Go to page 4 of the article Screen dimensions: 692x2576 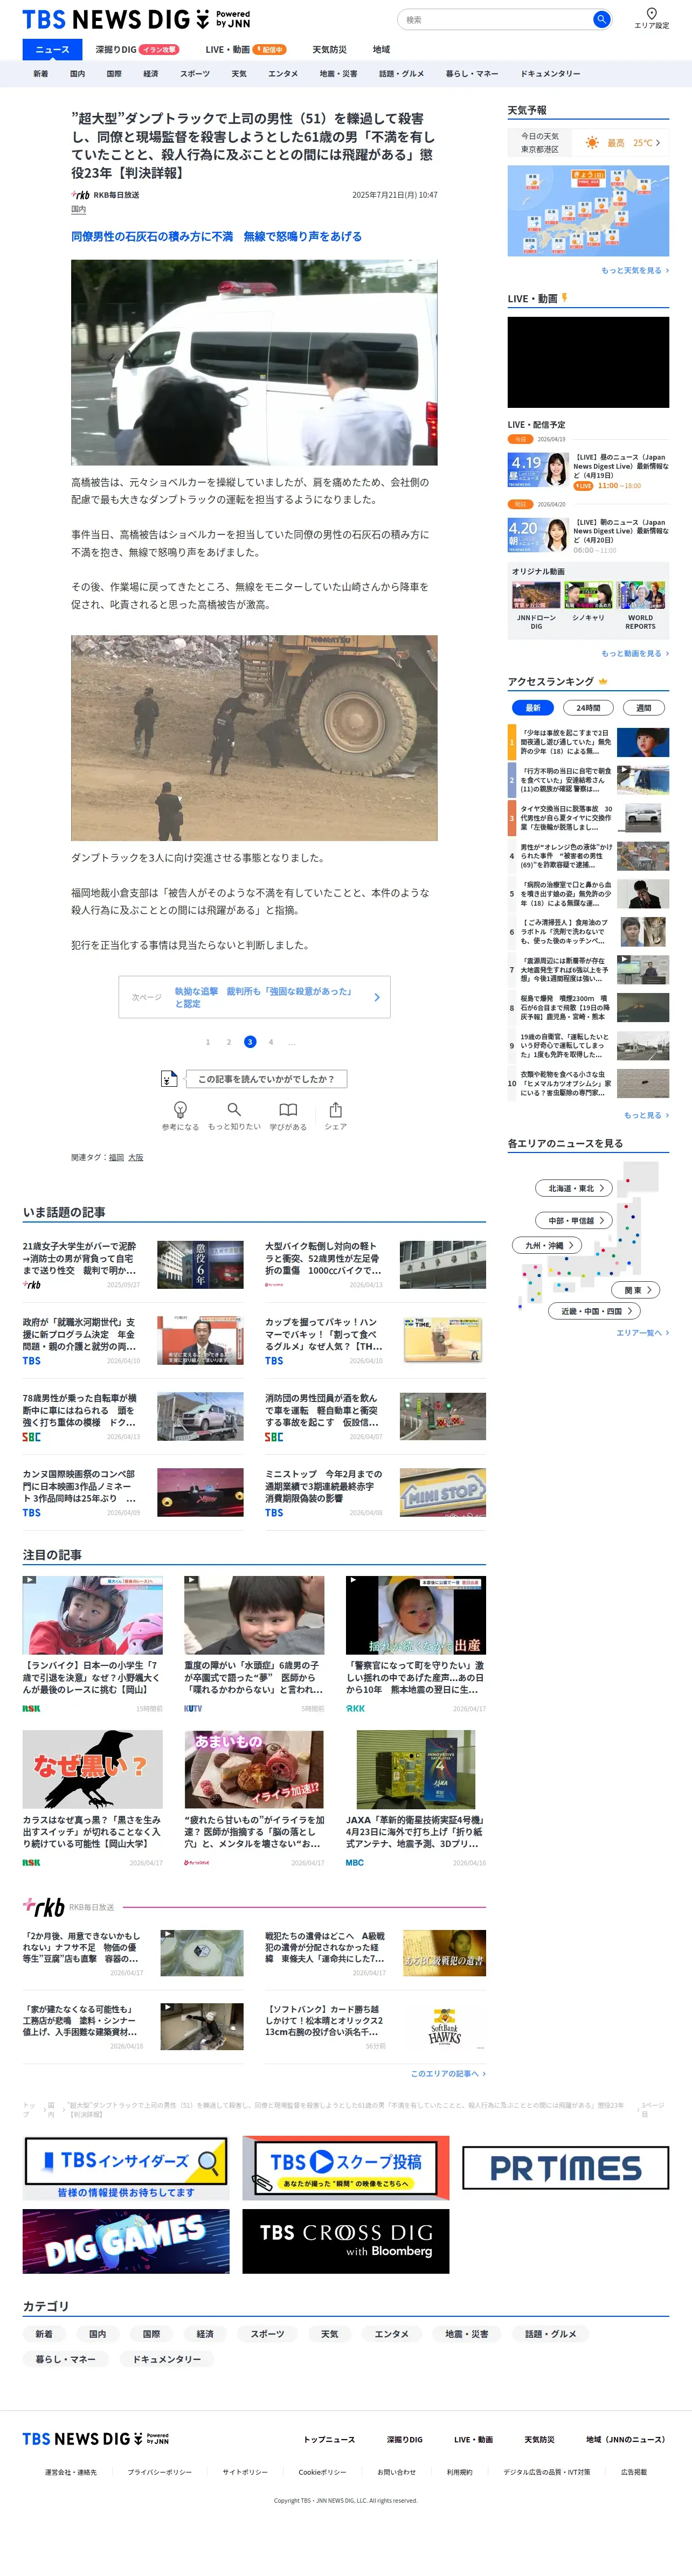coord(271,1042)
